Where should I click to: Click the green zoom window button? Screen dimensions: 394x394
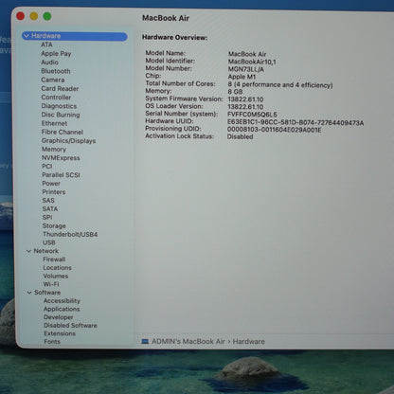click(47, 16)
